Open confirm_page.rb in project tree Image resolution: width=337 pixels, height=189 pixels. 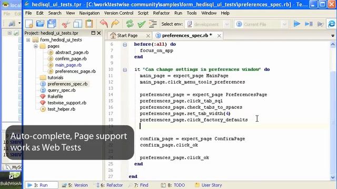click(x=71, y=59)
